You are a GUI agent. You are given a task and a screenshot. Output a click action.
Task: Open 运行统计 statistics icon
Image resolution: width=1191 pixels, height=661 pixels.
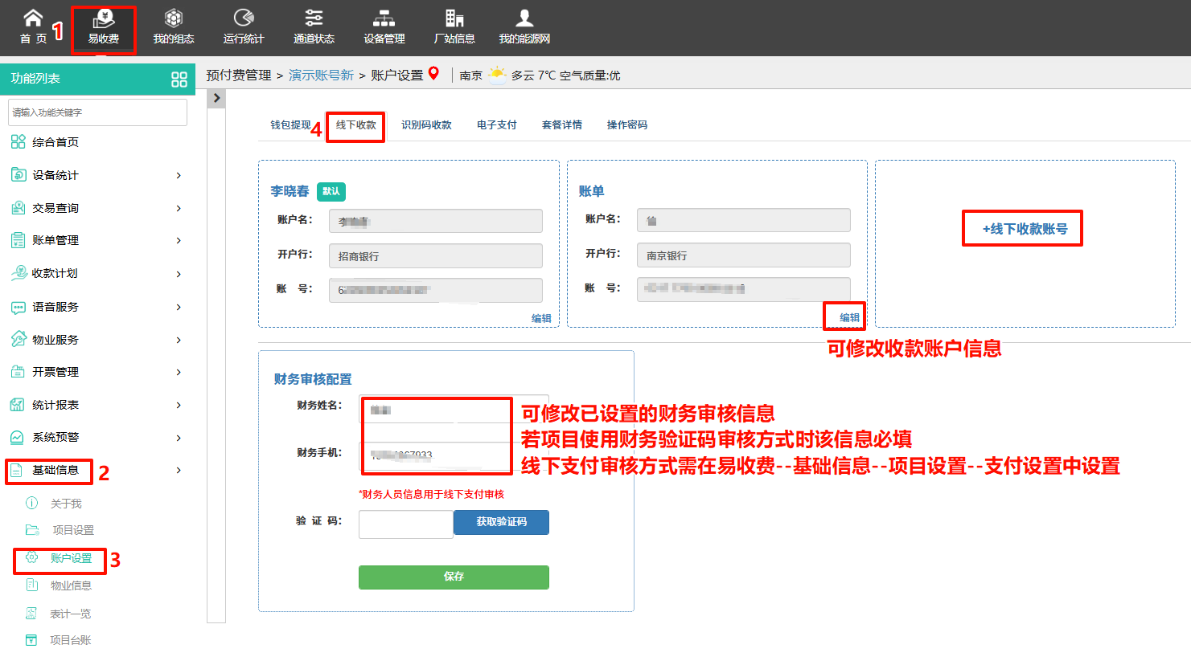pyautogui.click(x=244, y=18)
